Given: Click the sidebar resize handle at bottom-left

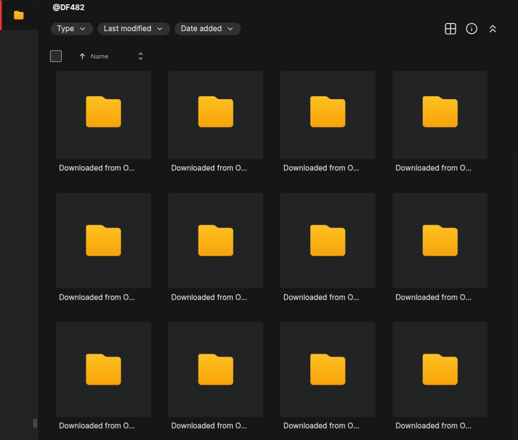Looking at the screenshot, I should click(x=35, y=423).
